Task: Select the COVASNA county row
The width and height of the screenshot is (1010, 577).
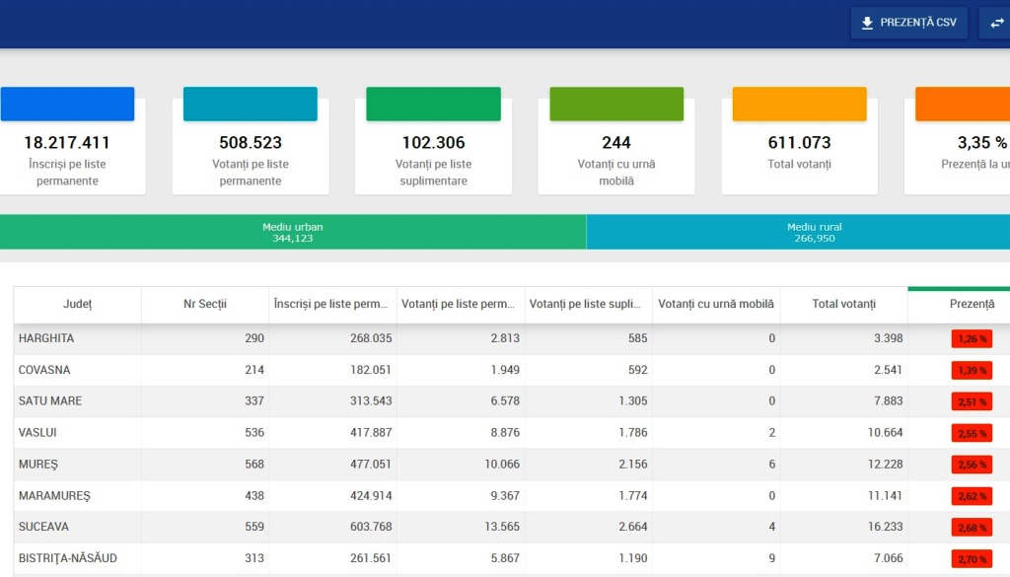Action: point(512,370)
